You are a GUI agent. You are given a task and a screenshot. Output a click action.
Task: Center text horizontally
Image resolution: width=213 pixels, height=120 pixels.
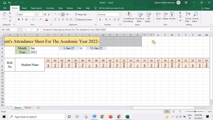tap(59, 19)
